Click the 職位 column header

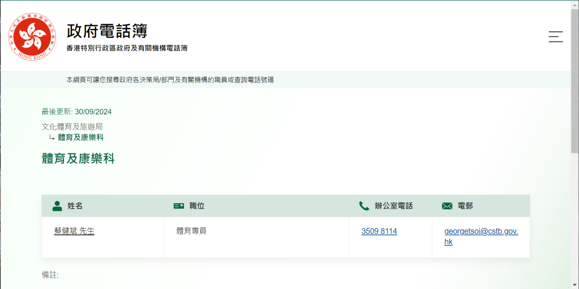(x=197, y=206)
